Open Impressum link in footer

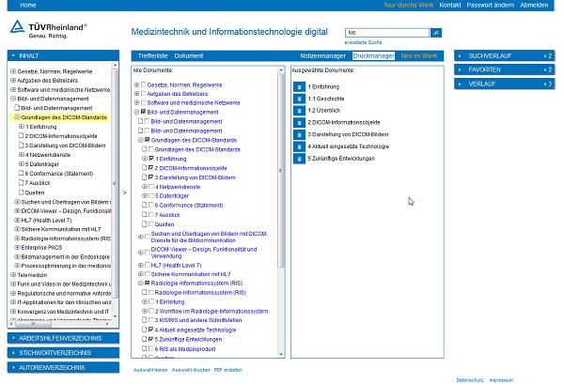[x=501, y=380]
